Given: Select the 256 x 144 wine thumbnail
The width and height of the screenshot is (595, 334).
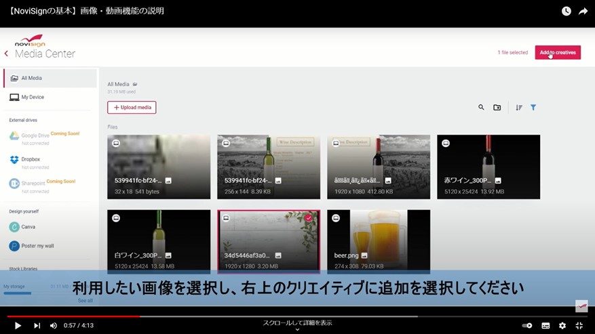Looking at the screenshot, I should pyautogui.click(x=269, y=167).
